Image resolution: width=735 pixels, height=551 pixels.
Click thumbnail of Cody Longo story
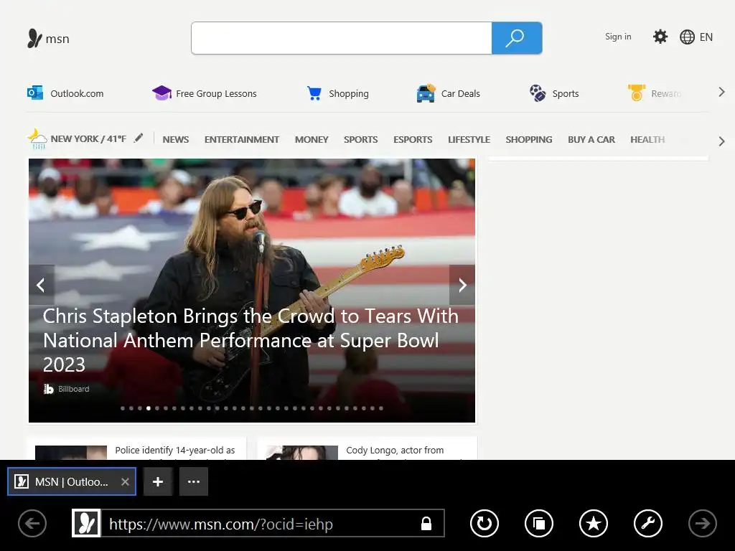point(302,453)
